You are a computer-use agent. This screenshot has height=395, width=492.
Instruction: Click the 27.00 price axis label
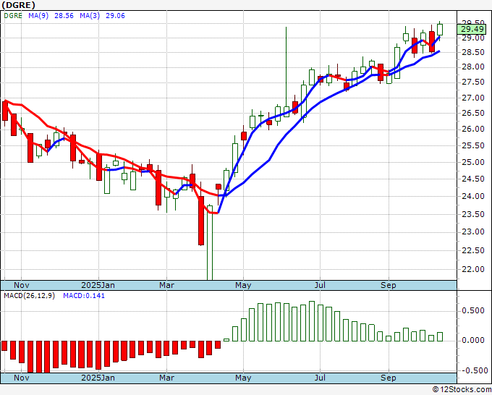click(473, 98)
